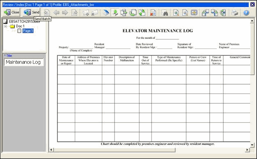Click the 'Description of Malfunction' column header

(x=127, y=59)
